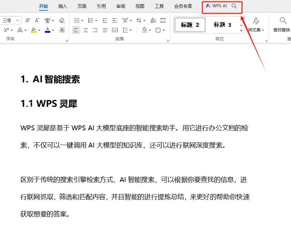
Task: Apply paragraph shading with the paint bucket icon
Action: 144,30
